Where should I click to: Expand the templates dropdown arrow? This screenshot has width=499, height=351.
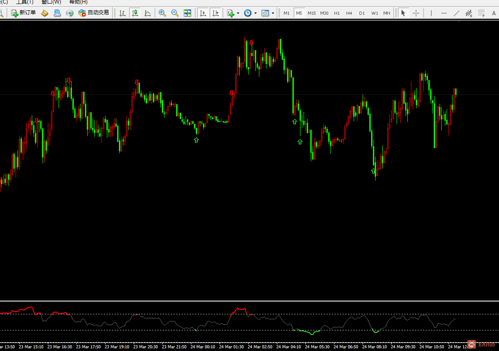(273, 13)
